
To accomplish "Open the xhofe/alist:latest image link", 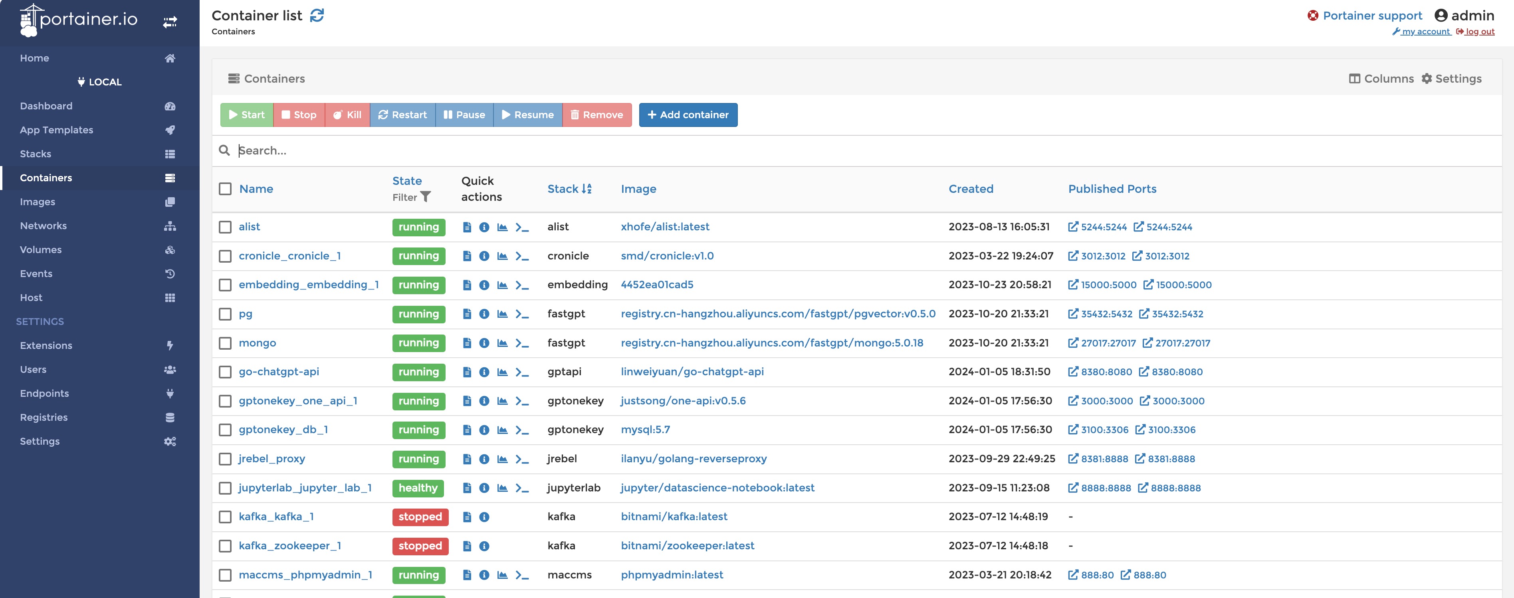I will click(665, 227).
